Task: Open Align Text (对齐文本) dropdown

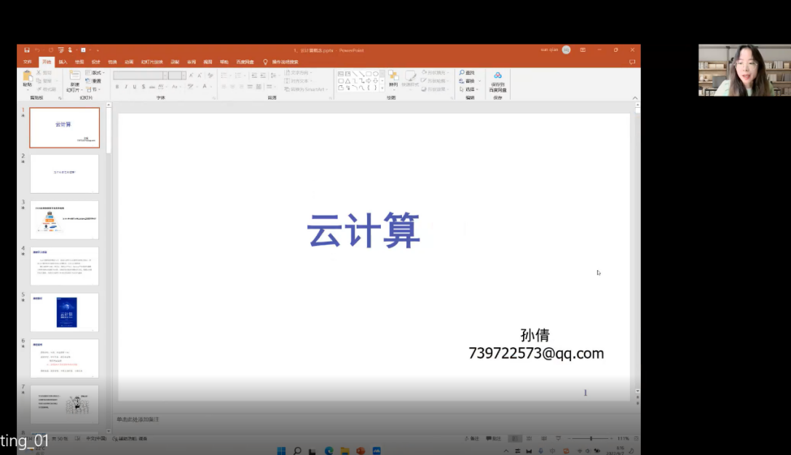Action: tap(298, 82)
